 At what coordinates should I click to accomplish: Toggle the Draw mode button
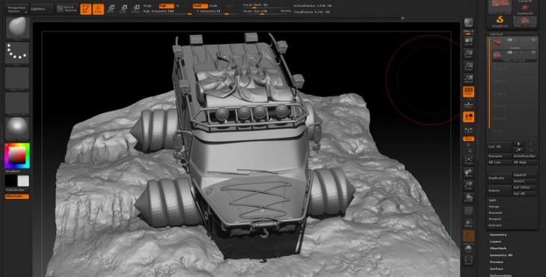[98, 9]
